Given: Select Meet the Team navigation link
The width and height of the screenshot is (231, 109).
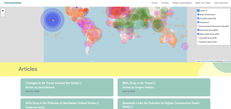Looking at the screenshot, I should [x=203, y=3].
